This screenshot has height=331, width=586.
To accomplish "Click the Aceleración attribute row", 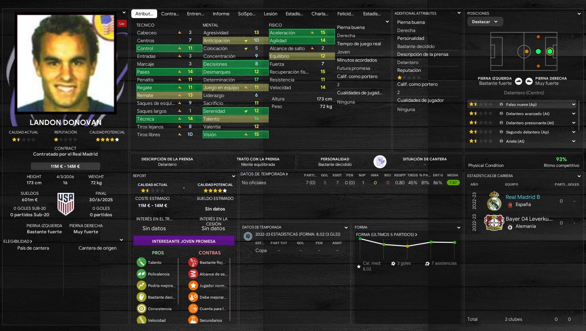I will [x=302, y=33].
